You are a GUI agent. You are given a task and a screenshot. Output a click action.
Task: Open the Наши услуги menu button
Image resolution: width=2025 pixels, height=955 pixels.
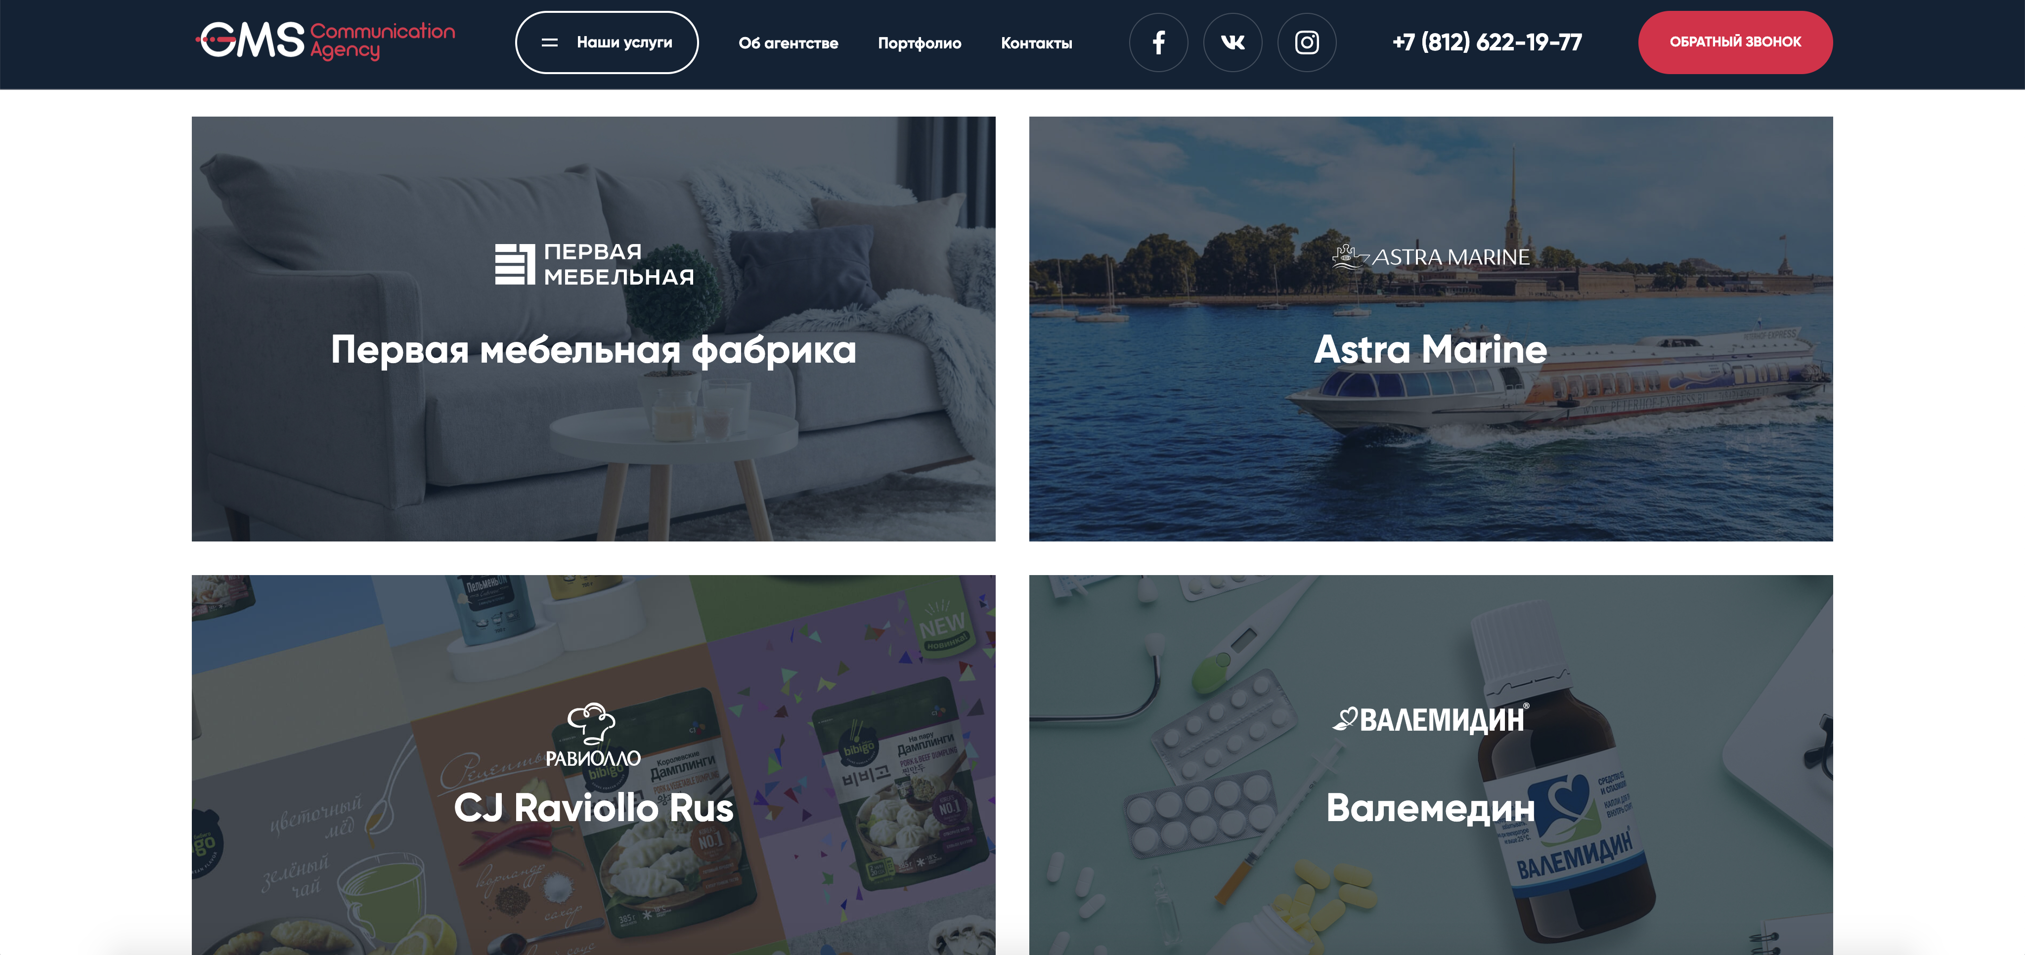tap(606, 42)
